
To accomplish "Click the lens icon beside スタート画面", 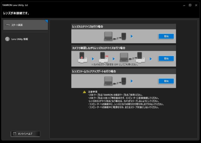I will click(8, 25).
